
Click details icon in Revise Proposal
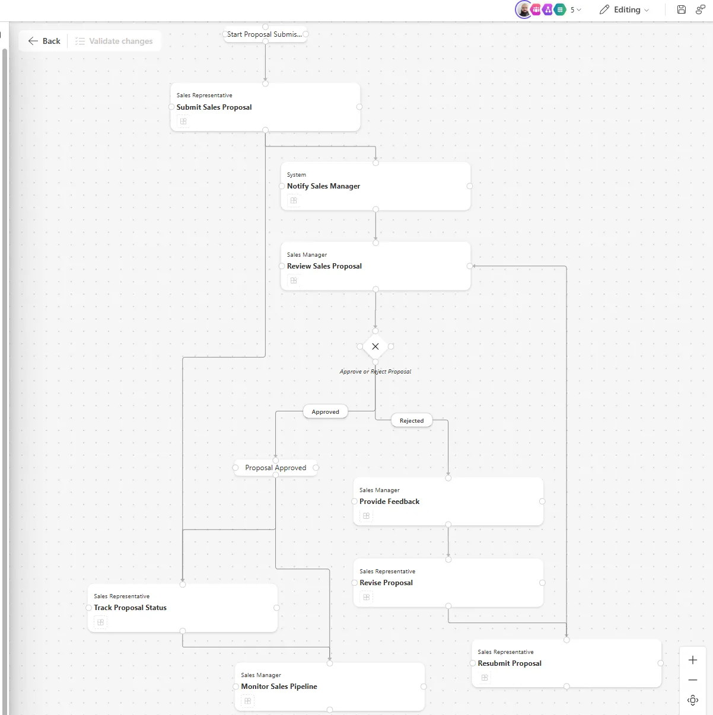click(x=366, y=597)
